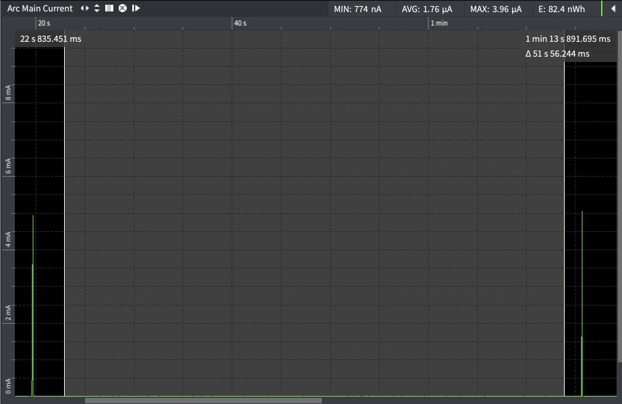
Task: Click the circled X clear icon
Action: point(123,8)
